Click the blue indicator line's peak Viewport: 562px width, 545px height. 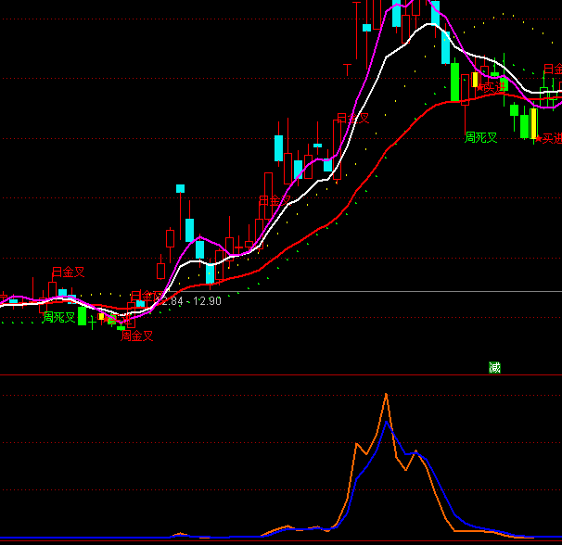click(x=388, y=425)
